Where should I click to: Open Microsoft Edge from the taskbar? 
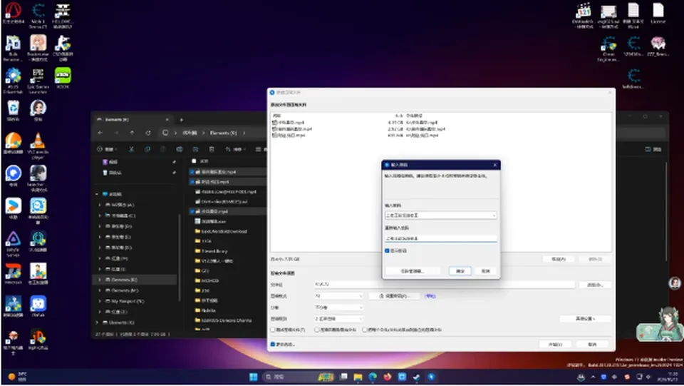373,377
